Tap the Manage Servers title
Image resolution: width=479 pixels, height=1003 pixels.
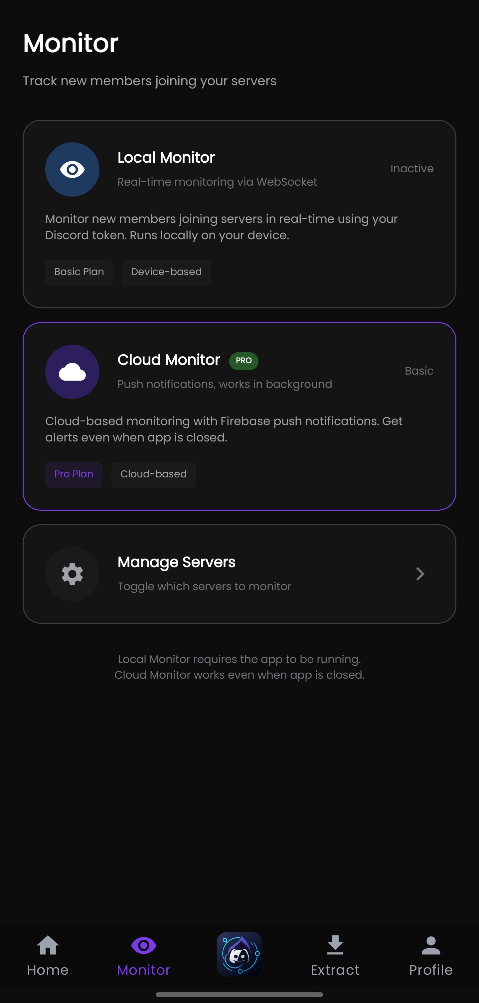[x=176, y=562]
